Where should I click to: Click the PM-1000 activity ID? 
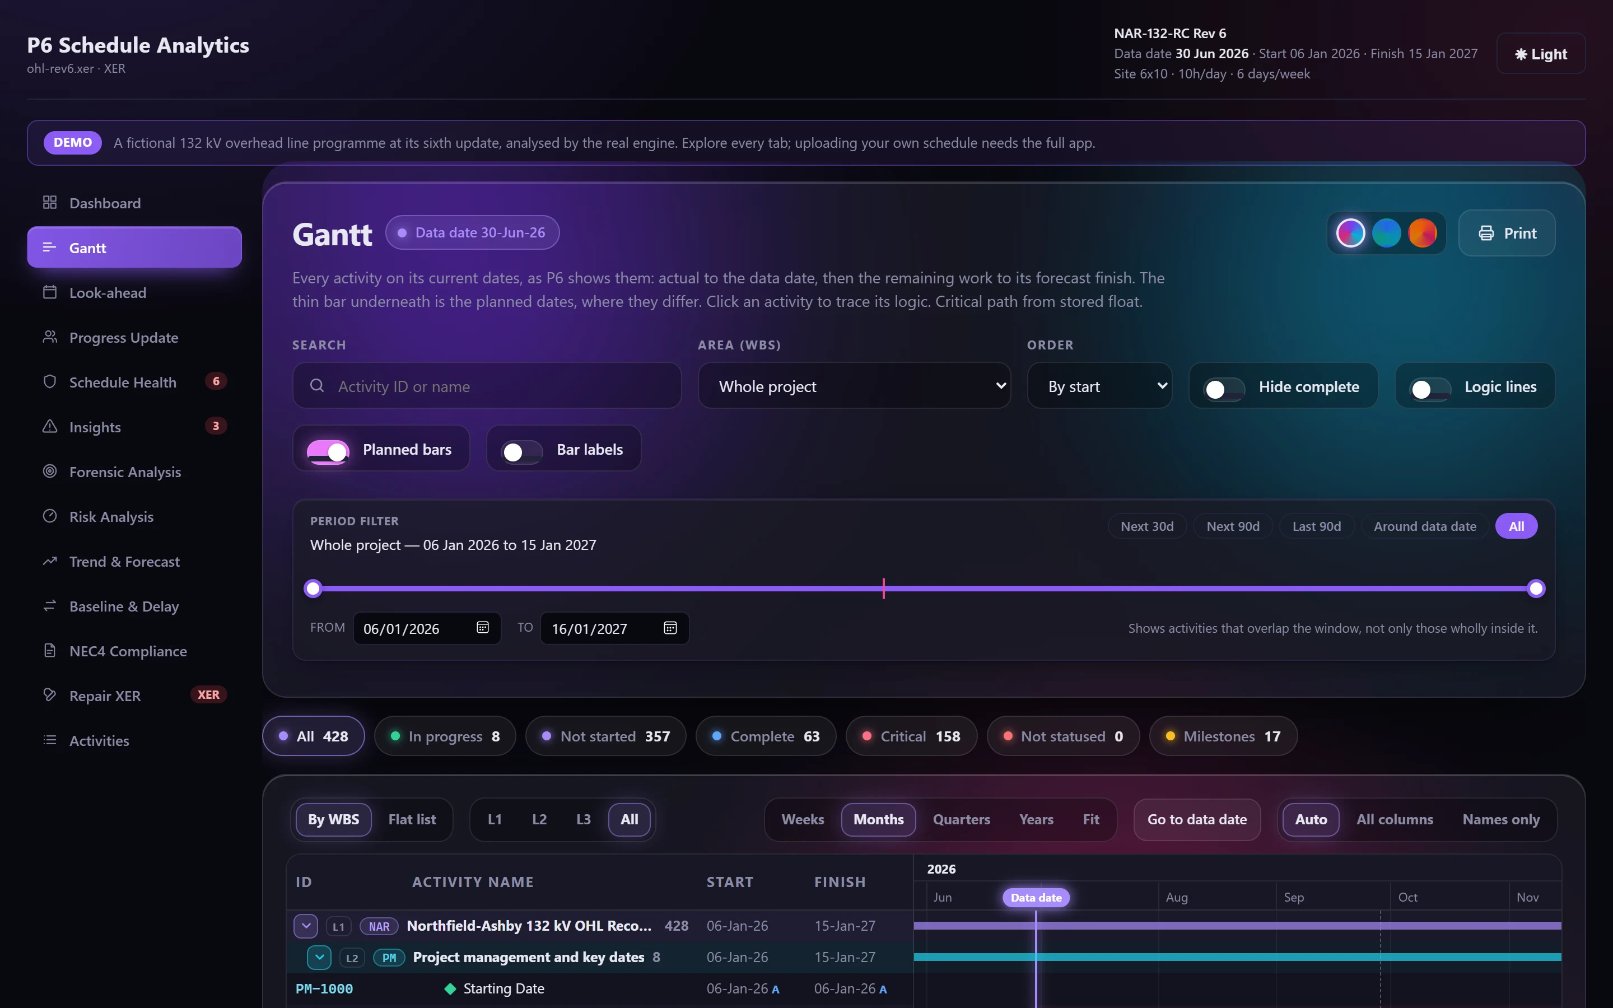coord(324,988)
